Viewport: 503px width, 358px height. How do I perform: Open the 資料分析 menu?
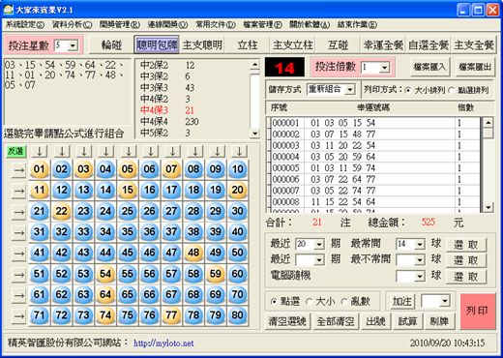click(x=72, y=24)
